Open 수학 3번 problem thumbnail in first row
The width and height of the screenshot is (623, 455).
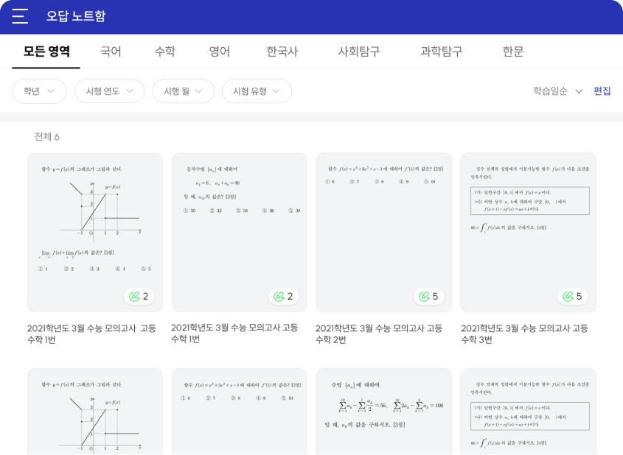coord(528,221)
